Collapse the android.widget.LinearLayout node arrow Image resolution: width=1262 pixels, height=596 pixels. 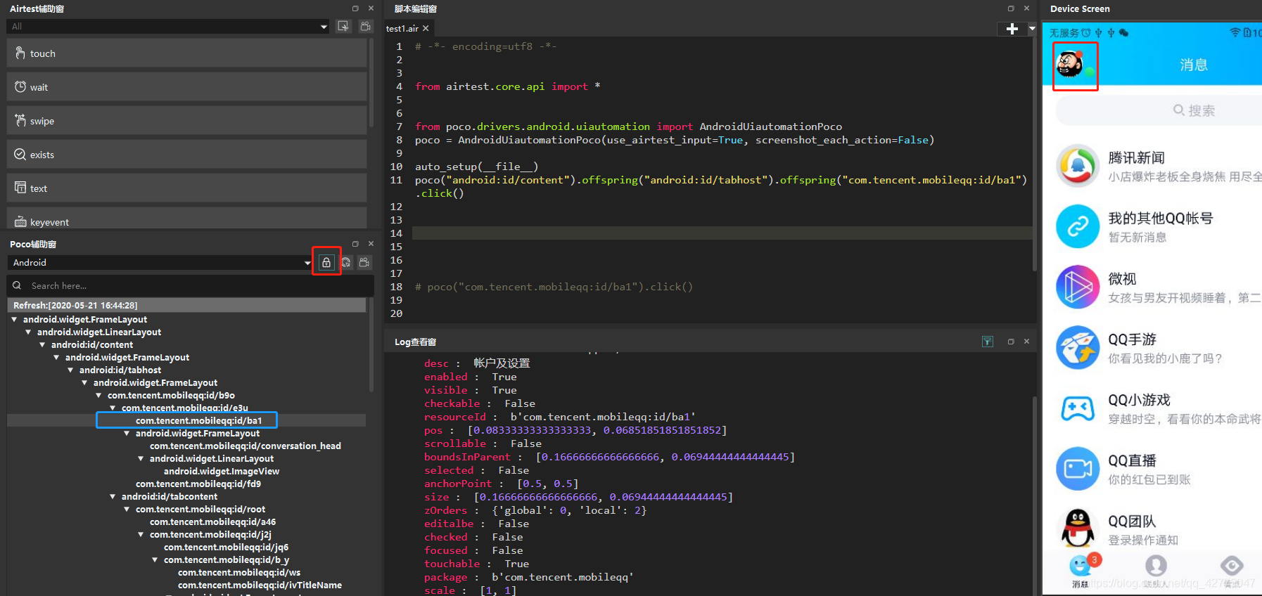coord(28,332)
